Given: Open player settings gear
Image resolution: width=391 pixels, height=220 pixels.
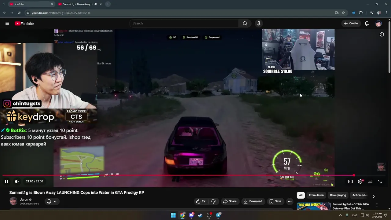Looking at the screenshot, I should coord(360,182).
